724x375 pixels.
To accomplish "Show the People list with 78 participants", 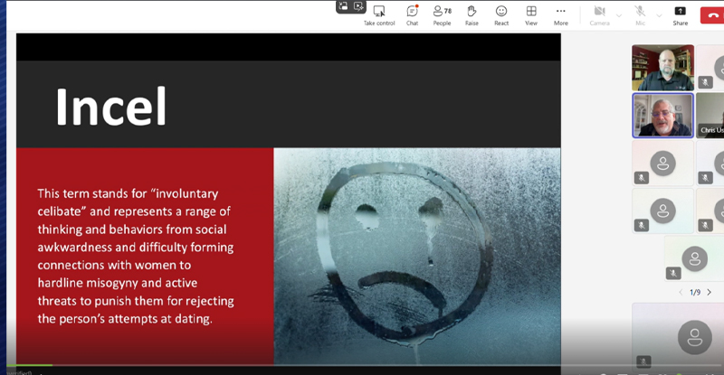I will click(442, 15).
